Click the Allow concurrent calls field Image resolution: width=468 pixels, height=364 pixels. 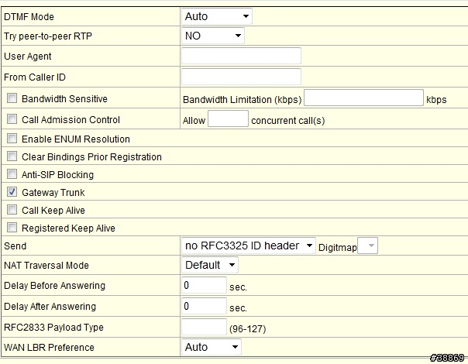coord(228,118)
